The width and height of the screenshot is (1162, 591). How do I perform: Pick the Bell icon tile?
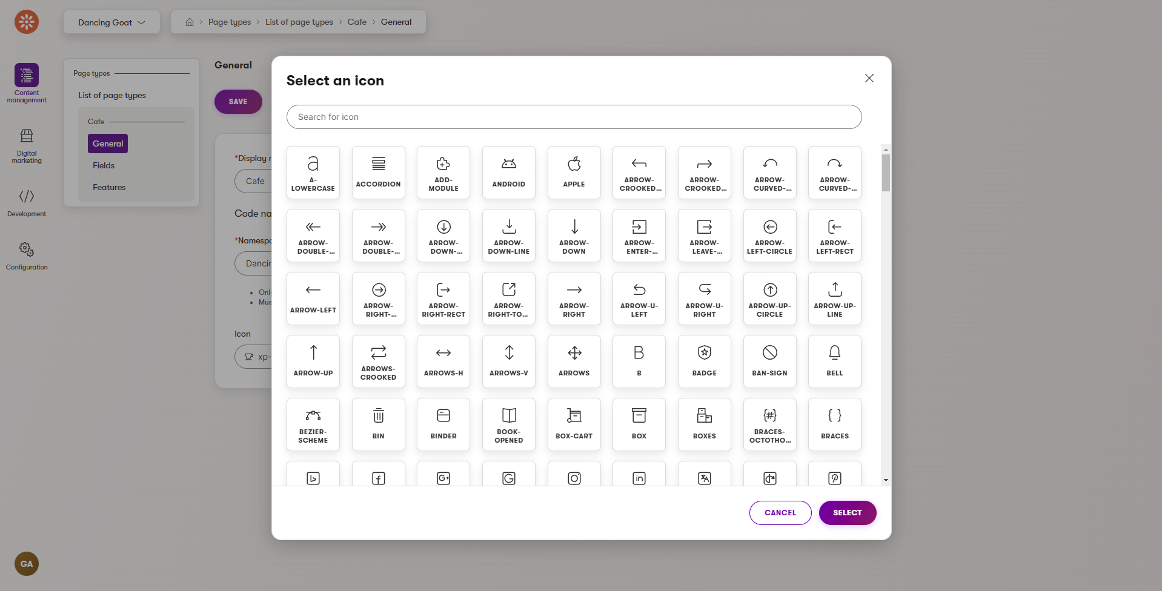coord(835,362)
